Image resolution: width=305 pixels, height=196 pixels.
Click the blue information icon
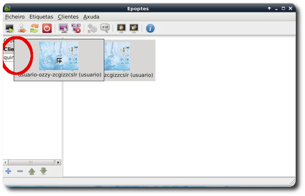point(150,28)
